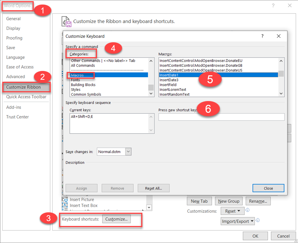The image size is (298, 243).
Task: Select InsertField macro
Action: click(x=218, y=85)
